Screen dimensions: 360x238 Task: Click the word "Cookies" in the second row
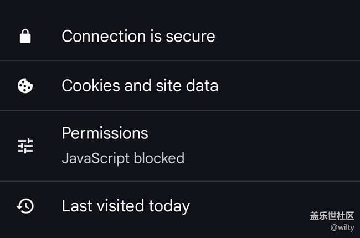pyautogui.click(x=91, y=86)
